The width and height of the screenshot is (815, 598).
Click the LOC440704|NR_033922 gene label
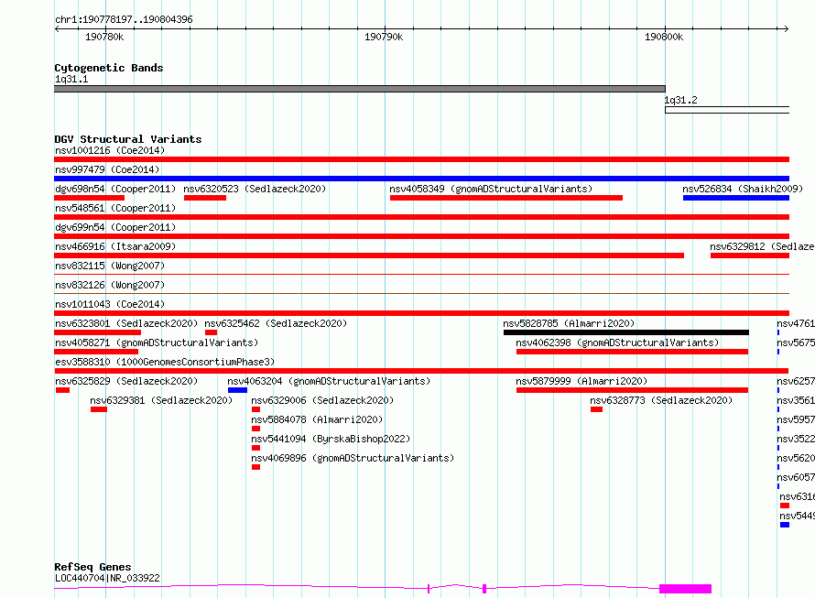click(x=107, y=578)
